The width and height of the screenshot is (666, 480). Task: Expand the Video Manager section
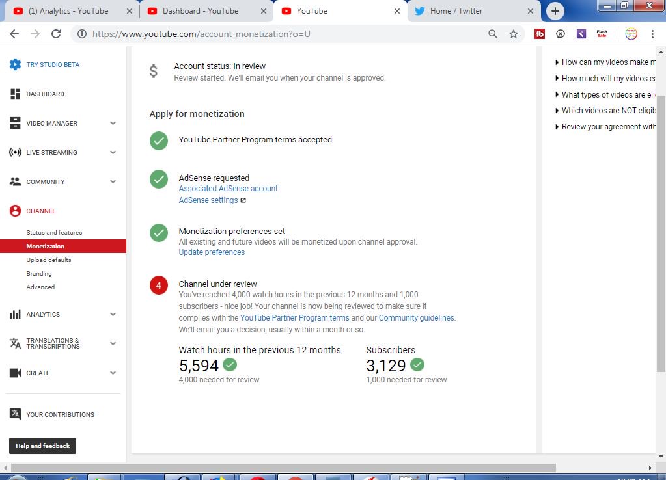click(113, 123)
